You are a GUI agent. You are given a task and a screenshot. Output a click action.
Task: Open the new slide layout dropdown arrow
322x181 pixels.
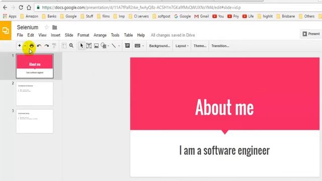(x=25, y=46)
